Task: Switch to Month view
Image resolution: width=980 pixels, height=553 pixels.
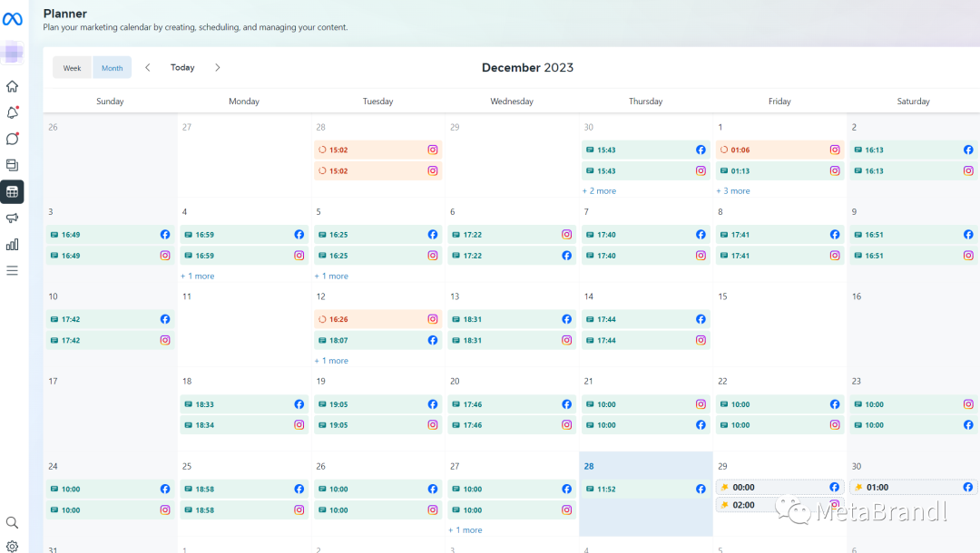Action: pyautogui.click(x=112, y=67)
